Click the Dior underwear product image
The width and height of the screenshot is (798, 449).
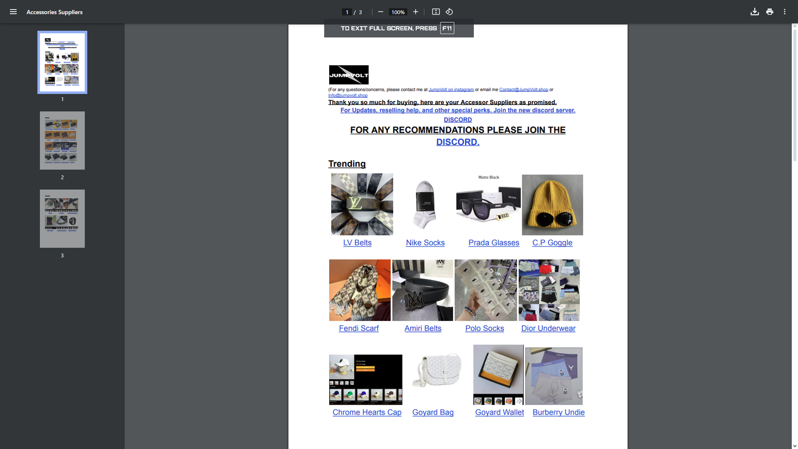(x=549, y=290)
